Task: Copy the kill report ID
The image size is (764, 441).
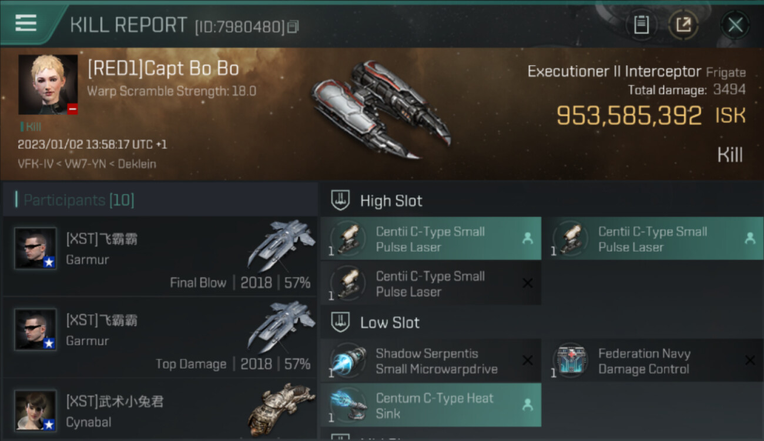Action: tap(293, 26)
